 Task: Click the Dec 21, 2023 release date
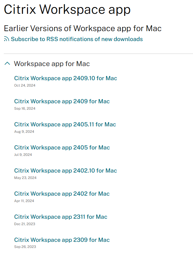click(25, 224)
